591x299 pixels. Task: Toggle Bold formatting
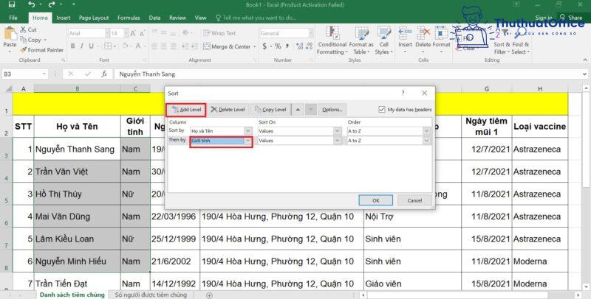tap(72, 46)
